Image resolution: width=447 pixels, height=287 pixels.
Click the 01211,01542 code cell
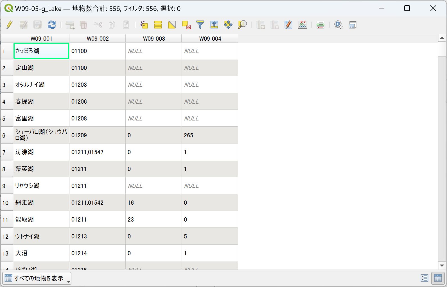coord(98,202)
